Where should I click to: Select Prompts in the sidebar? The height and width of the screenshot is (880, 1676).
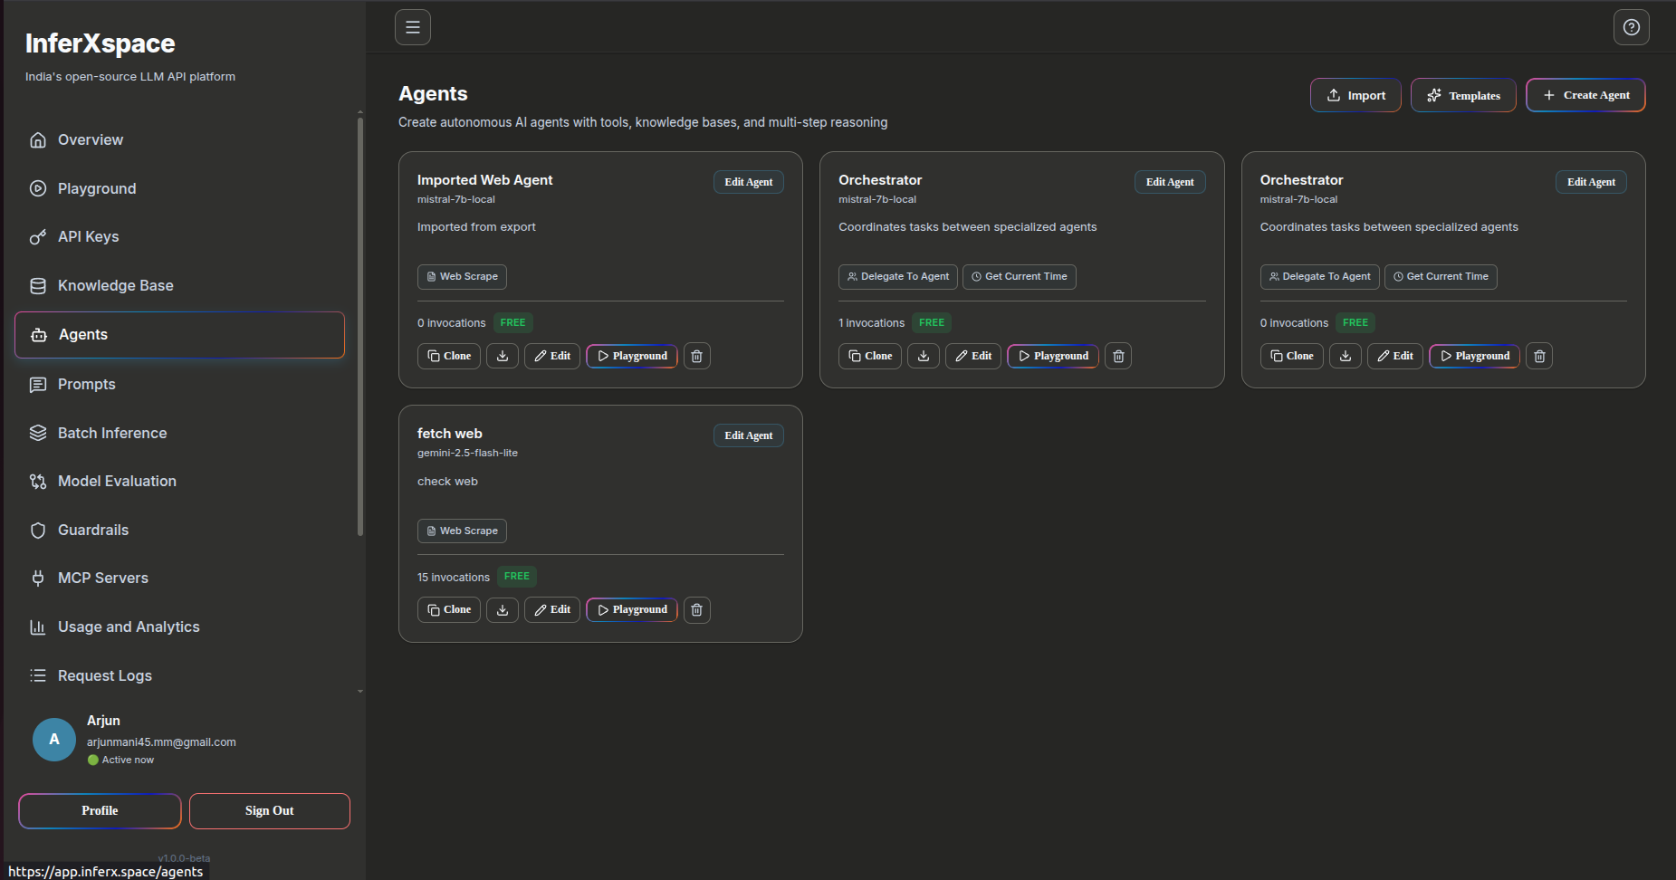coord(86,384)
